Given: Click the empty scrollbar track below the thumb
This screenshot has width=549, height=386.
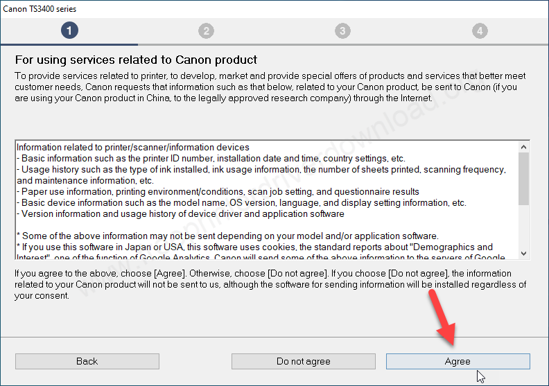Looking at the screenshot, I should pos(524,227).
